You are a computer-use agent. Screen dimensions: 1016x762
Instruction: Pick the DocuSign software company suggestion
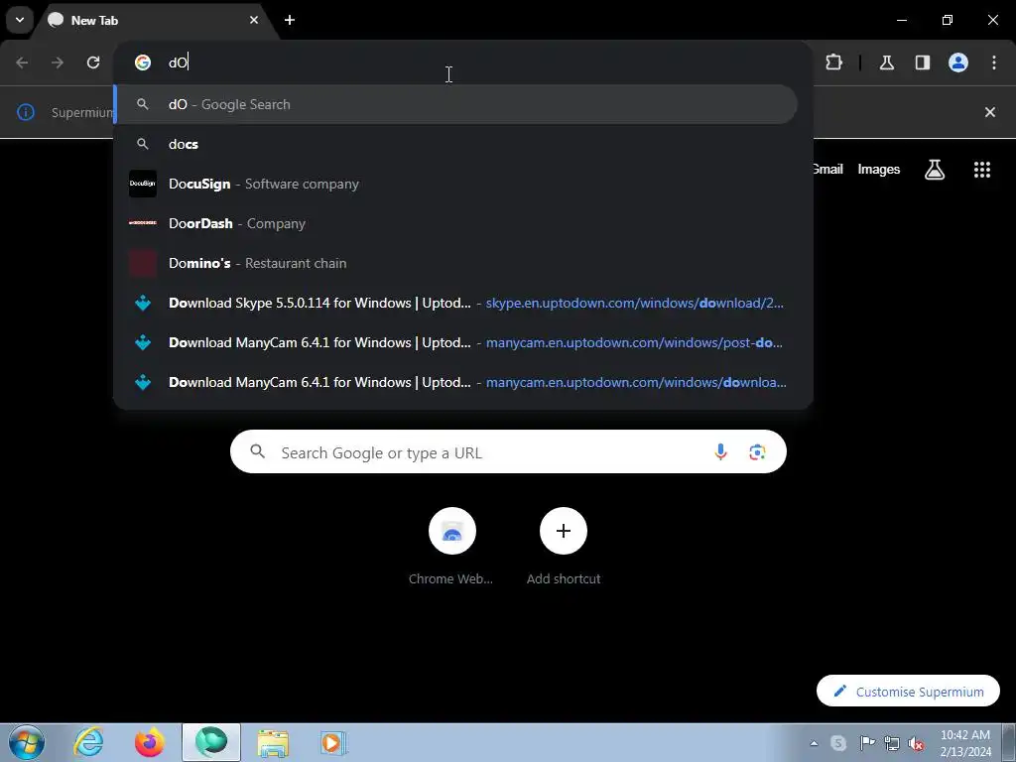(455, 184)
